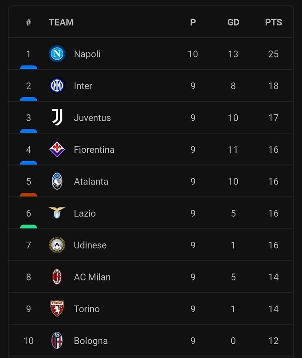The height and width of the screenshot is (358, 302).
Task: Click the Inter club crest icon
Action: click(x=57, y=86)
